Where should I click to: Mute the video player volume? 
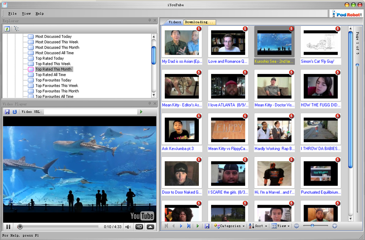click(x=128, y=227)
